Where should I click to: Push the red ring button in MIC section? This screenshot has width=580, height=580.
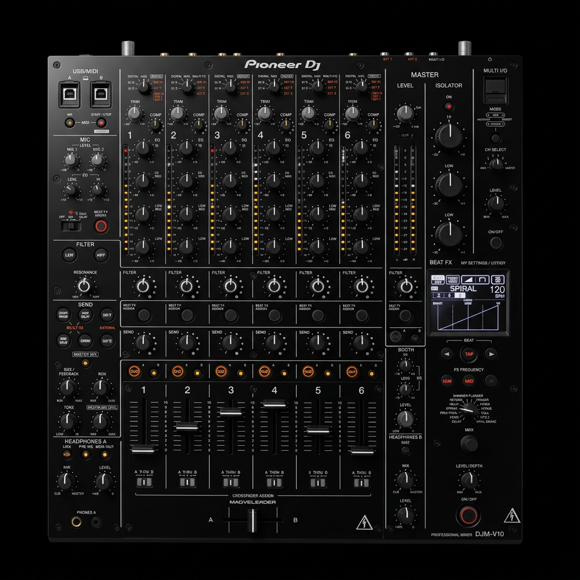tap(101, 225)
